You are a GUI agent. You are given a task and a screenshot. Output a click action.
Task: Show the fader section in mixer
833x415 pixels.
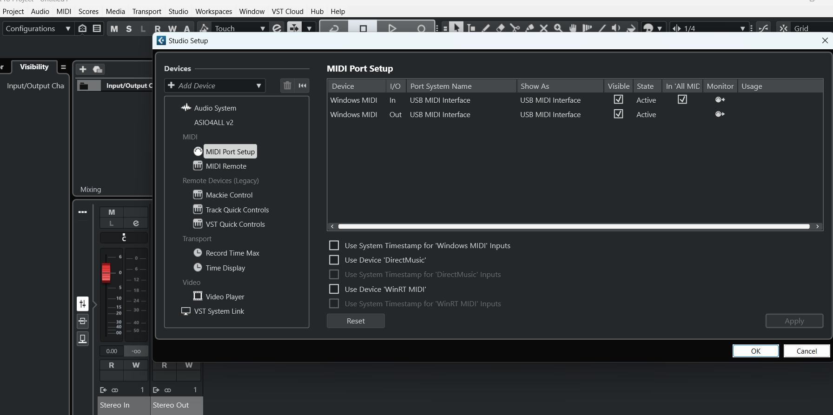click(82, 304)
